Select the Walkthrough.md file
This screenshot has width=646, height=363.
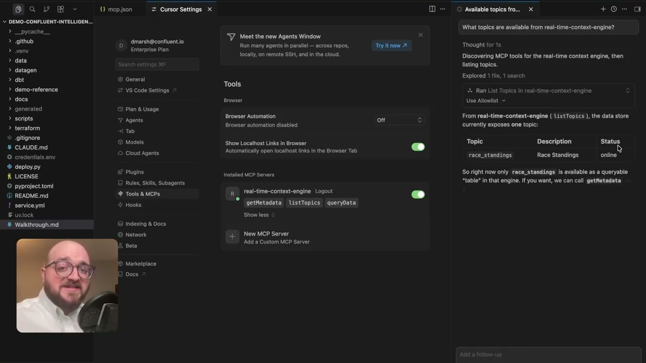click(47, 225)
